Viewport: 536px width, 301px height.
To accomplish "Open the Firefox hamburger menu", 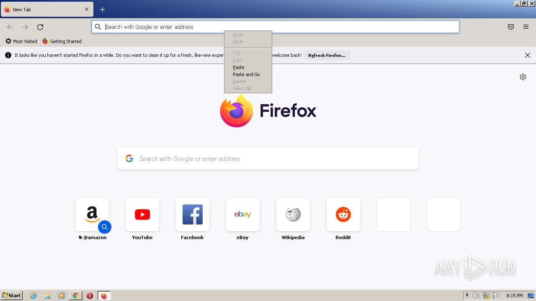I will coord(526,27).
